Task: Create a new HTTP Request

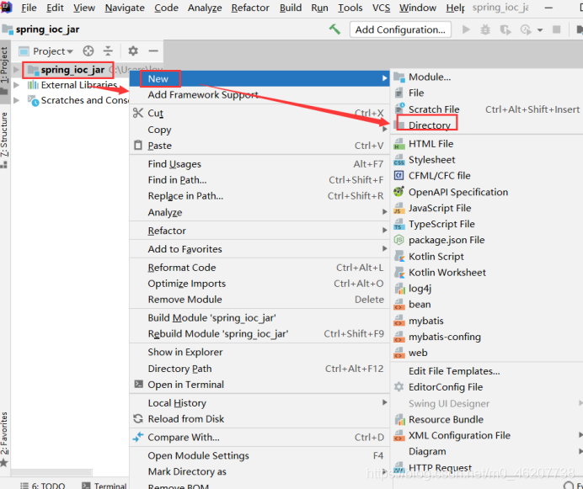Action: tap(487, 468)
